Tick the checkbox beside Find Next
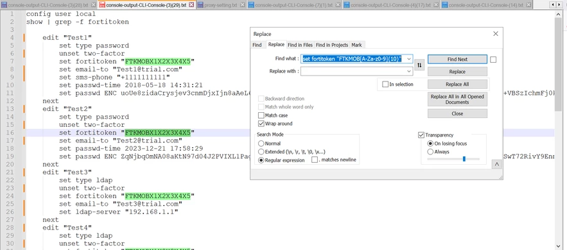The height and width of the screenshot is (250, 567). (493, 60)
